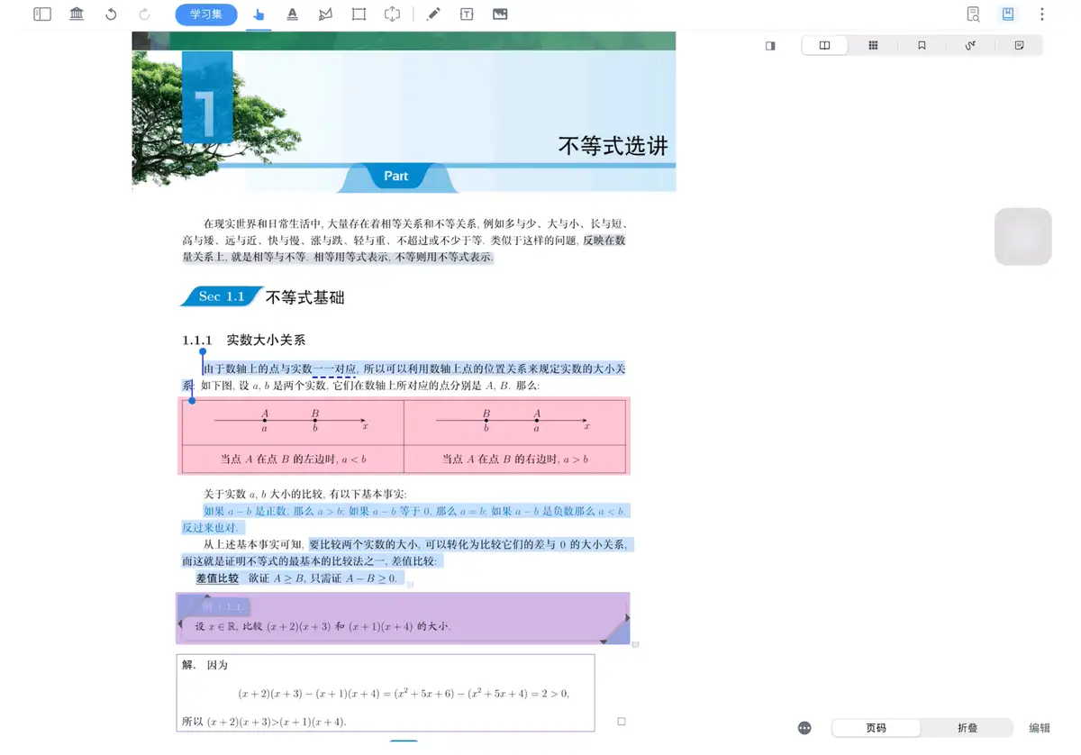Click the right-pointing arrow on the purple box

[627, 618]
